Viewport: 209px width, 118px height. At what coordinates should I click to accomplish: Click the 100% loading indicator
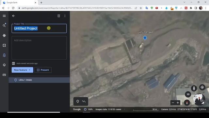click(x=88, y=109)
